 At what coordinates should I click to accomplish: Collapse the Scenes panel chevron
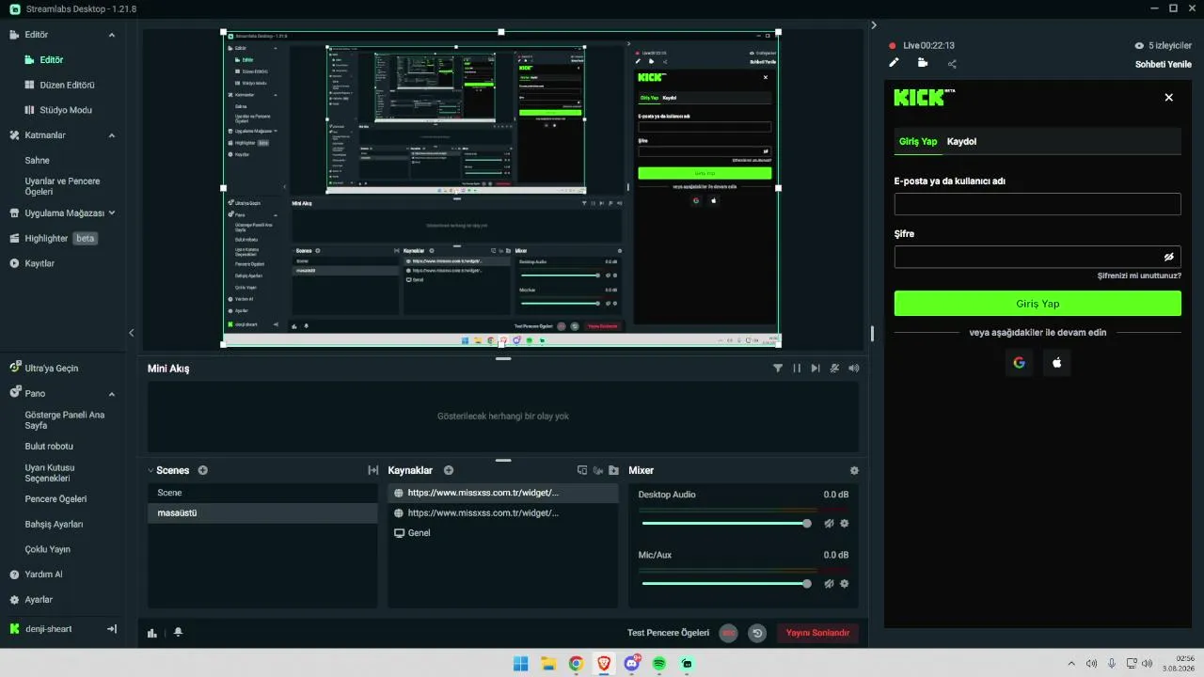(150, 470)
